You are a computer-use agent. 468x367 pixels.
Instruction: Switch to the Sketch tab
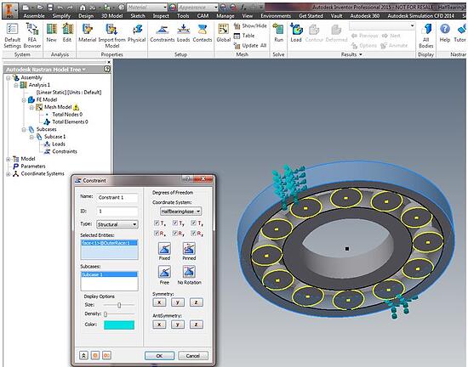[x=138, y=16]
